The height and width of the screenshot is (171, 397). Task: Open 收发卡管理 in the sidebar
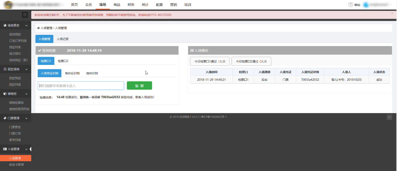point(16,165)
